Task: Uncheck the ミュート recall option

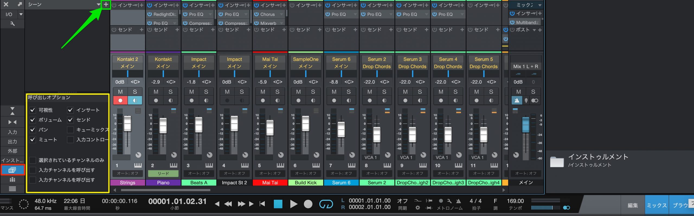Action: point(33,140)
